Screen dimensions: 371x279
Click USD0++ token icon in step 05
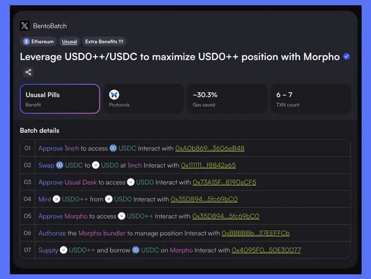pos(122,216)
